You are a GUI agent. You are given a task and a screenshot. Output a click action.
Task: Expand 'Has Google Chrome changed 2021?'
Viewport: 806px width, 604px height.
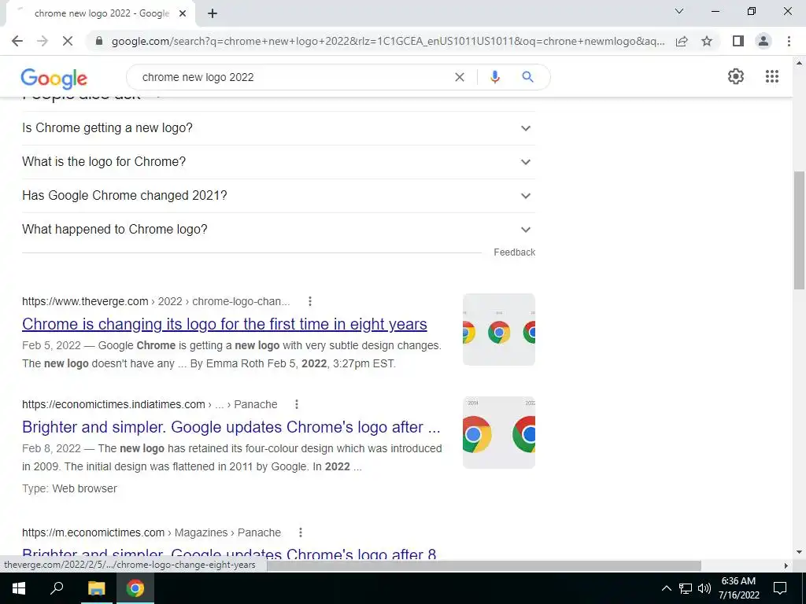[x=279, y=196]
